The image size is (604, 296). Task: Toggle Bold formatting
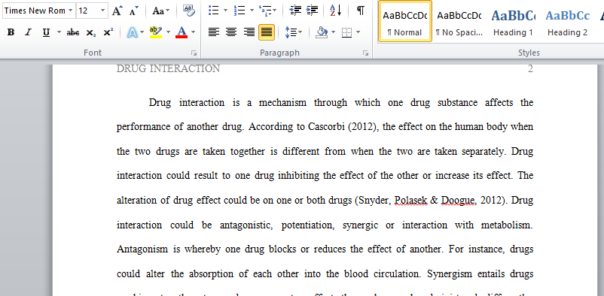[x=11, y=32]
